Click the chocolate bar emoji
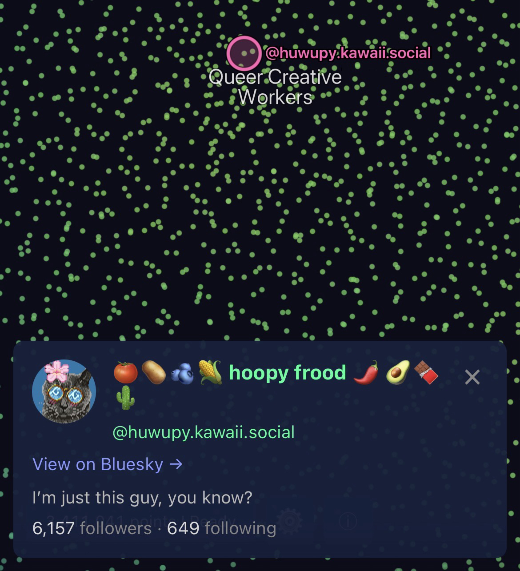This screenshot has height=571, width=520. 426,372
